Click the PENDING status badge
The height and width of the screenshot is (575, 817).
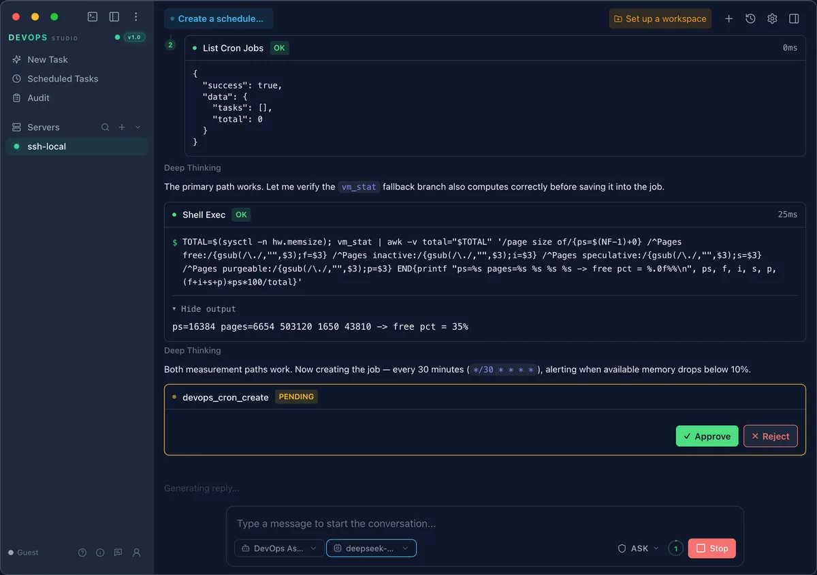[296, 397]
